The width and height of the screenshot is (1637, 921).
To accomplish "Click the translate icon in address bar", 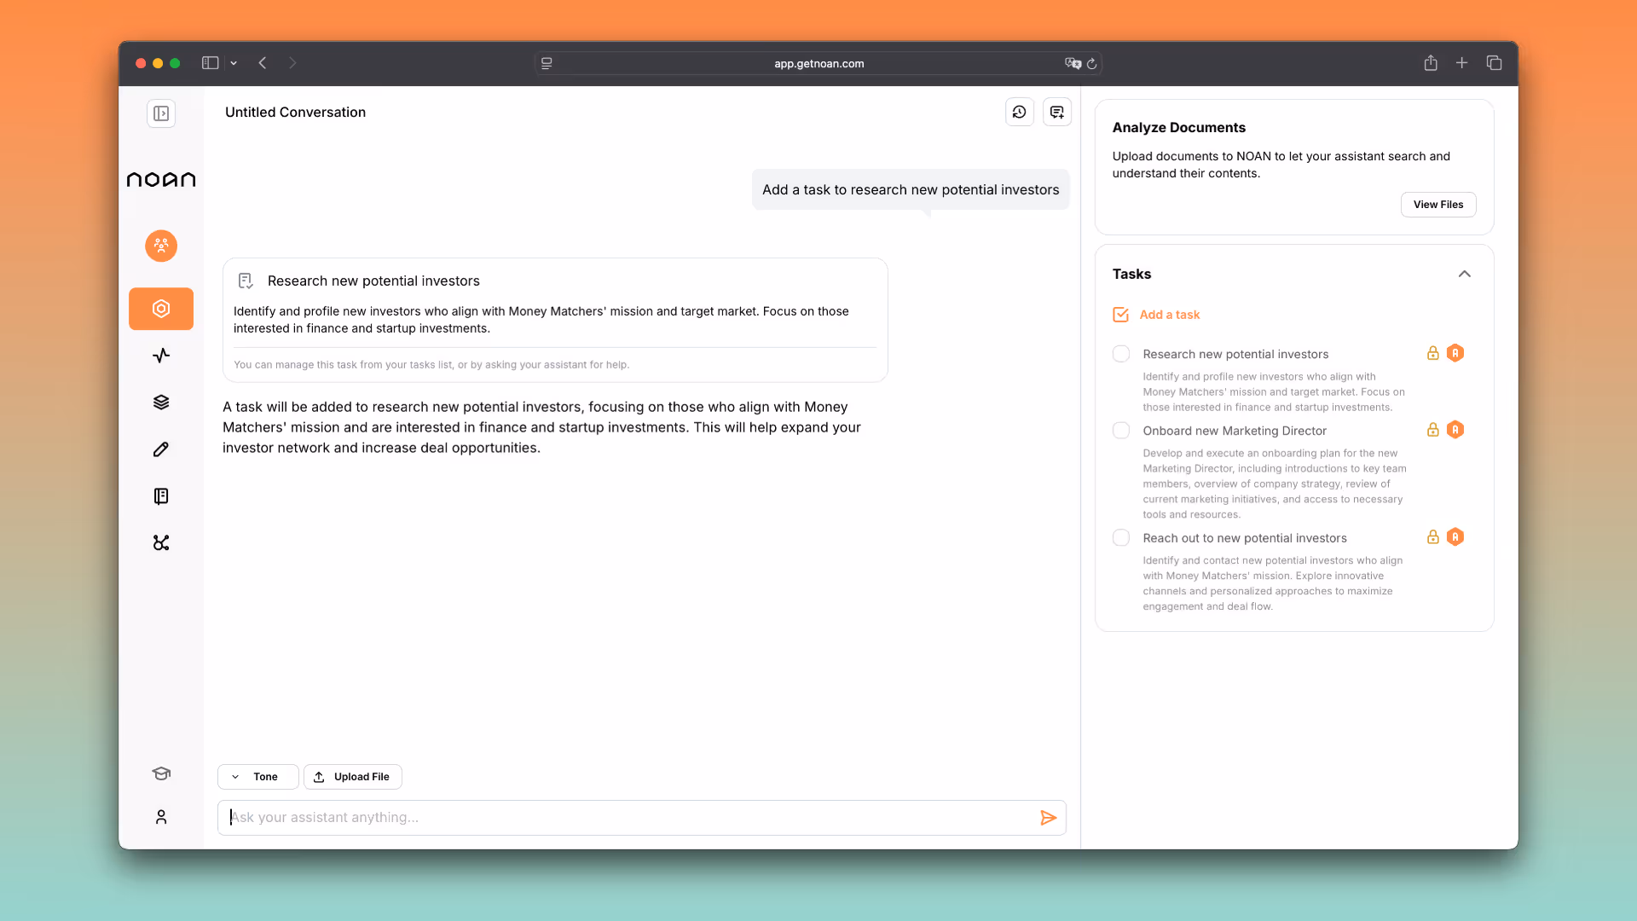I will pos(1073,63).
